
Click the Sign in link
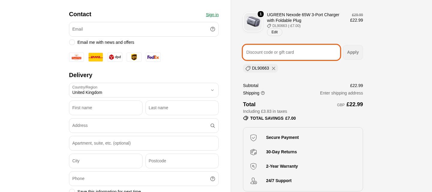tap(212, 15)
